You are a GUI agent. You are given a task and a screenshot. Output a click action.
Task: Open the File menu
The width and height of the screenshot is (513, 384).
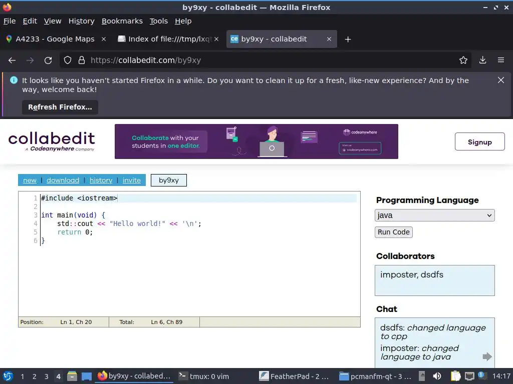pyautogui.click(x=10, y=21)
